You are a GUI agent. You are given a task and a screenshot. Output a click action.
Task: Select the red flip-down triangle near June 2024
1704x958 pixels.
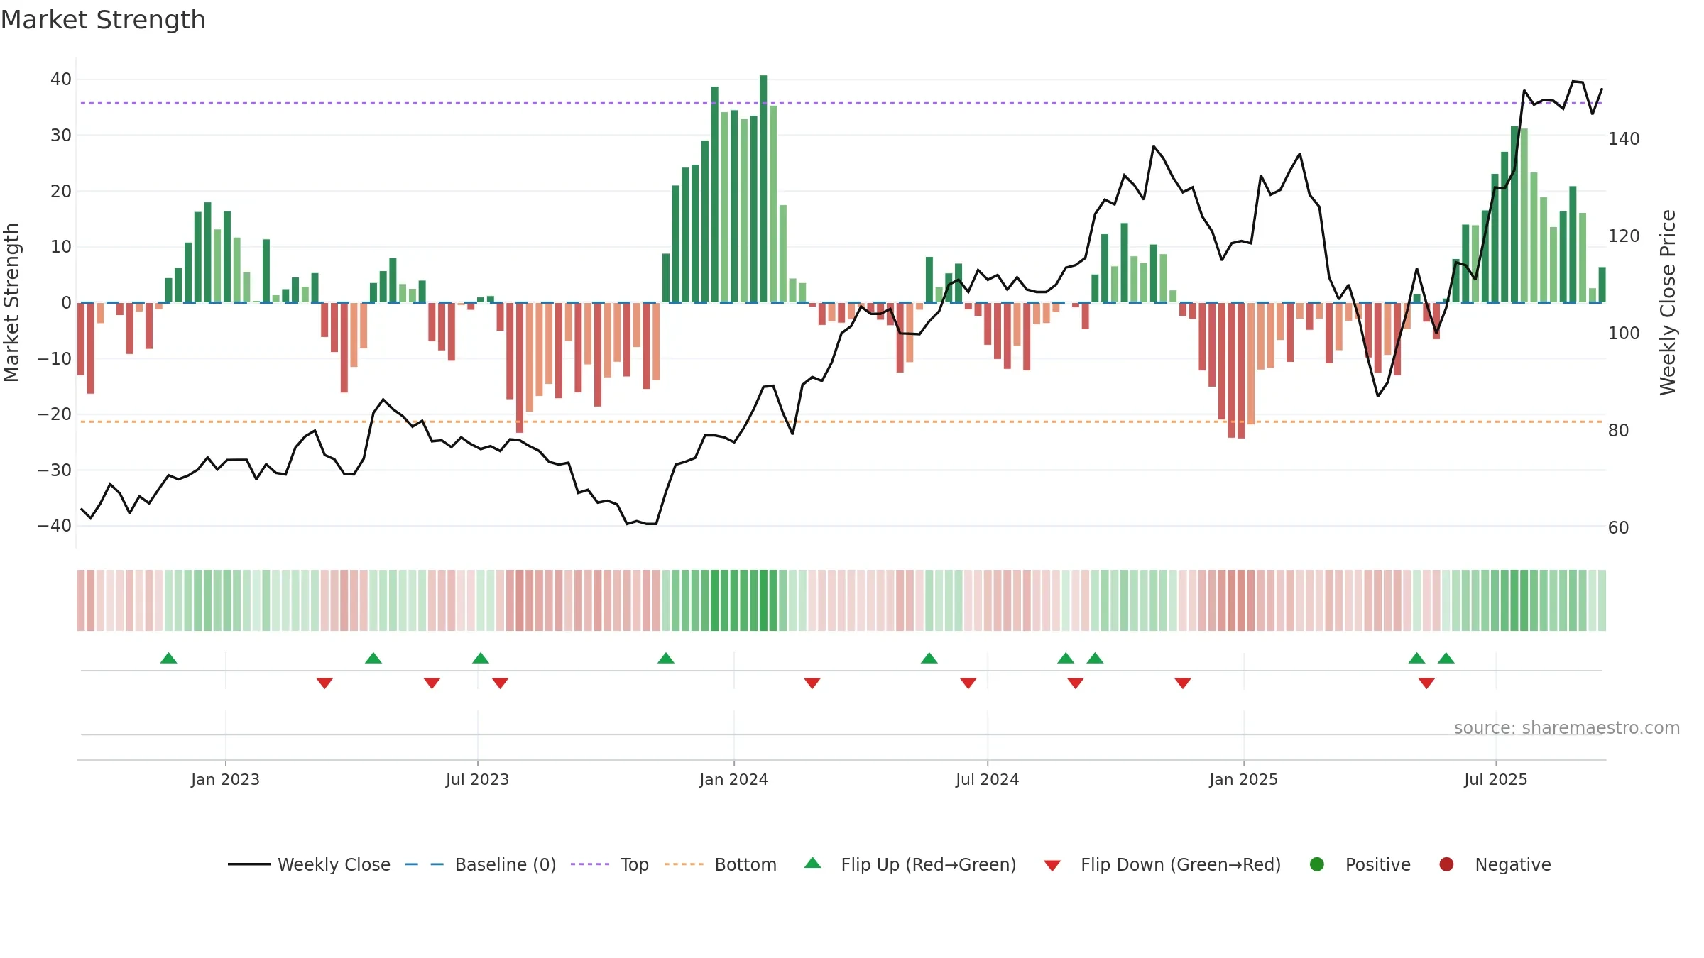pos(968,683)
